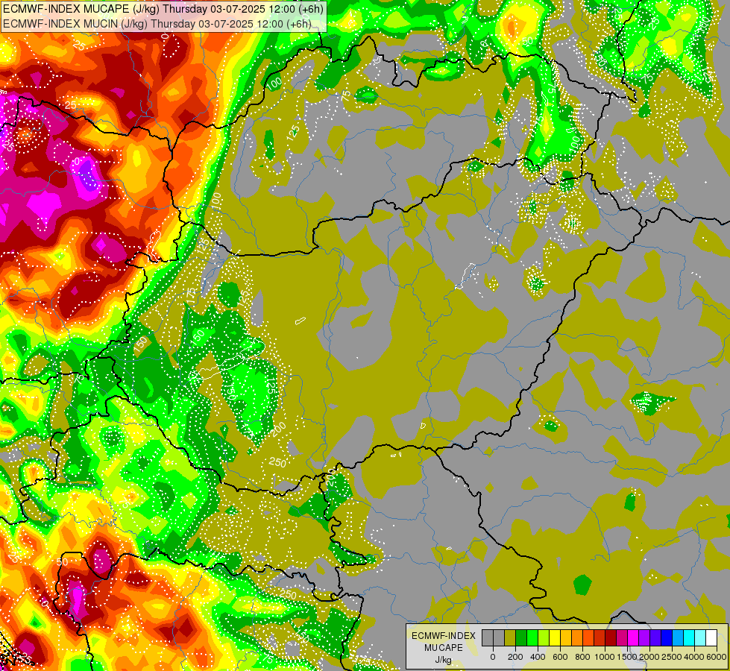Select the white legend swatch
This screenshot has width=730, height=671.
712,638
